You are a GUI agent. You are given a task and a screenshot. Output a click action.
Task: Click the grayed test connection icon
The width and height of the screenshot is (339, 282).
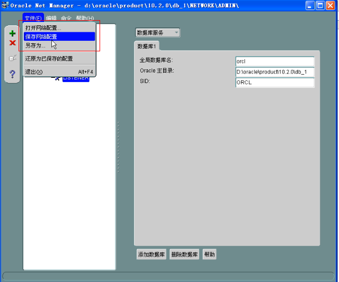click(x=13, y=58)
